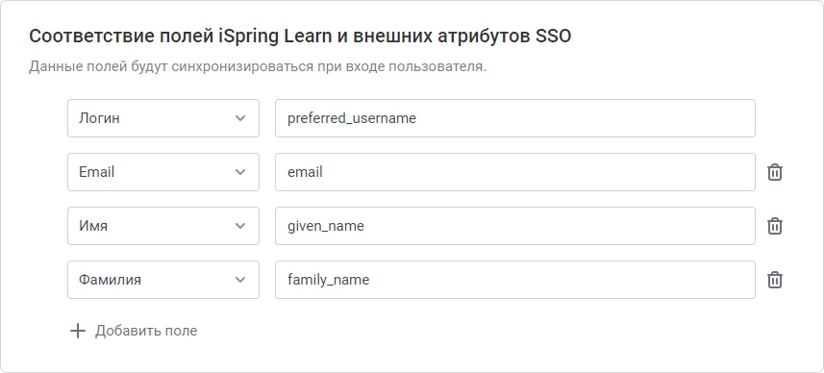Click the plus icon before Добавить поле

tap(78, 331)
